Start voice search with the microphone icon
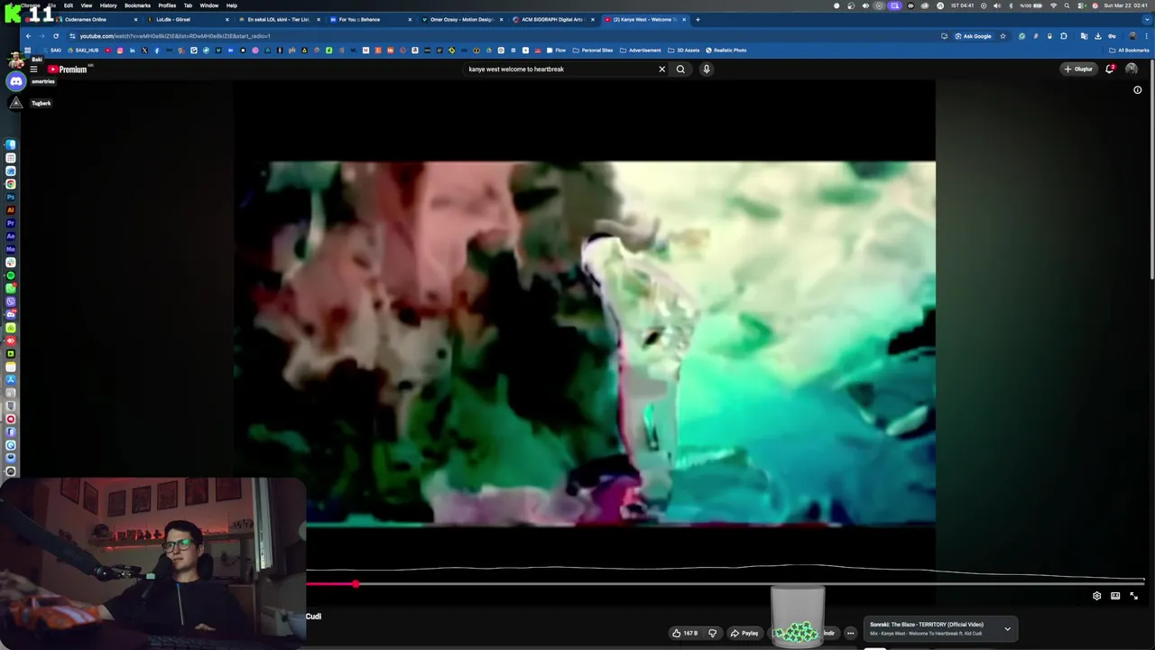Viewport: 1155px width, 650px height. point(707,70)
